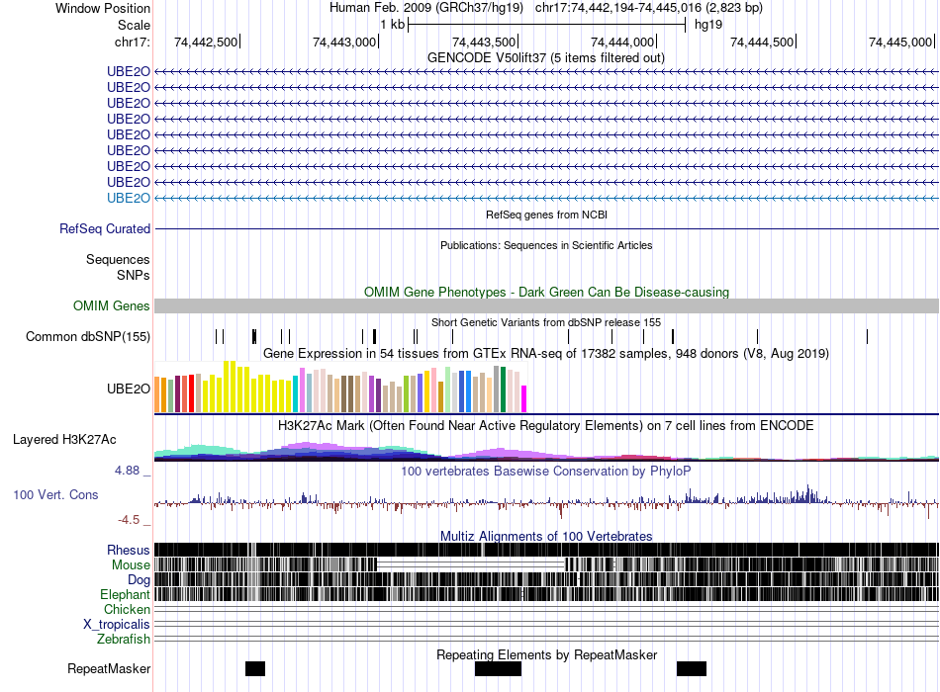Click the Common dbSNP(155) track label
The height and width of the screenshot is (692, 940).
[x=88, y=337]
